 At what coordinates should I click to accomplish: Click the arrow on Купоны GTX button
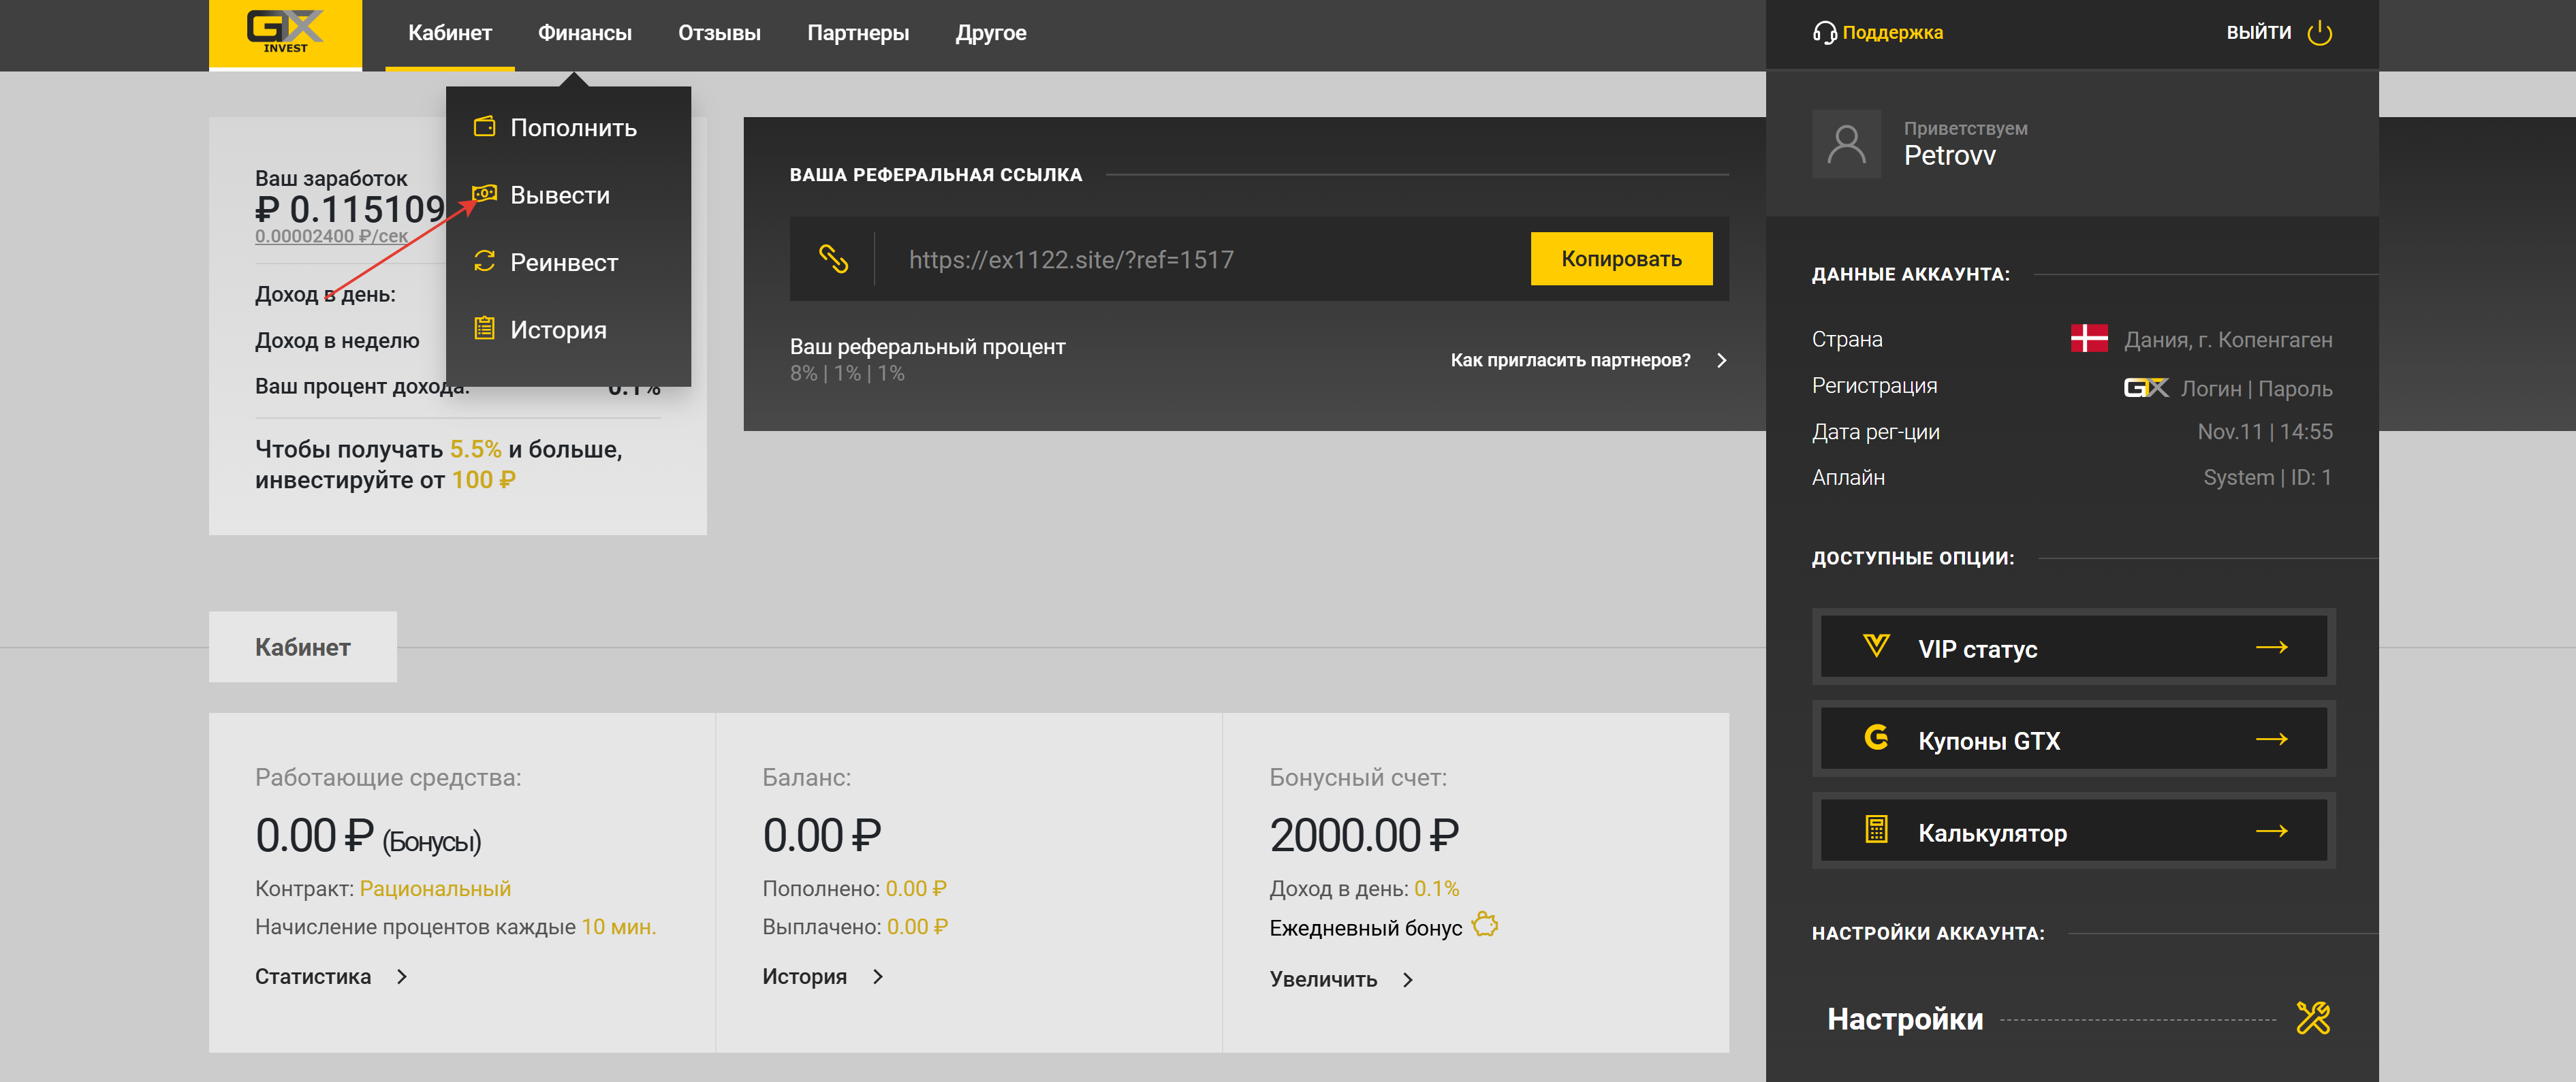[x=2272, y=739]
